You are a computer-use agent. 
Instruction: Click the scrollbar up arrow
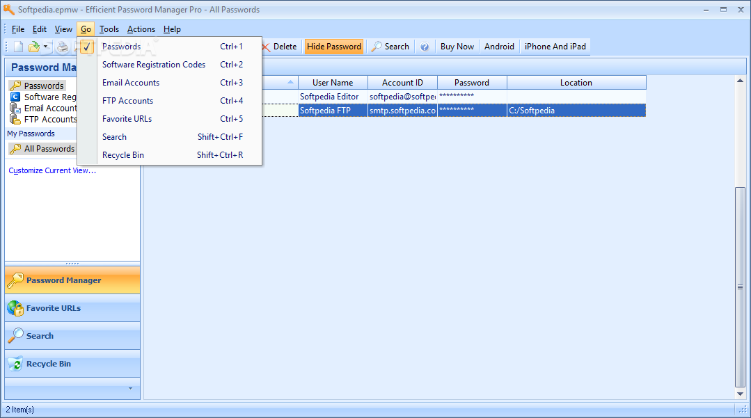click(740, 81)
